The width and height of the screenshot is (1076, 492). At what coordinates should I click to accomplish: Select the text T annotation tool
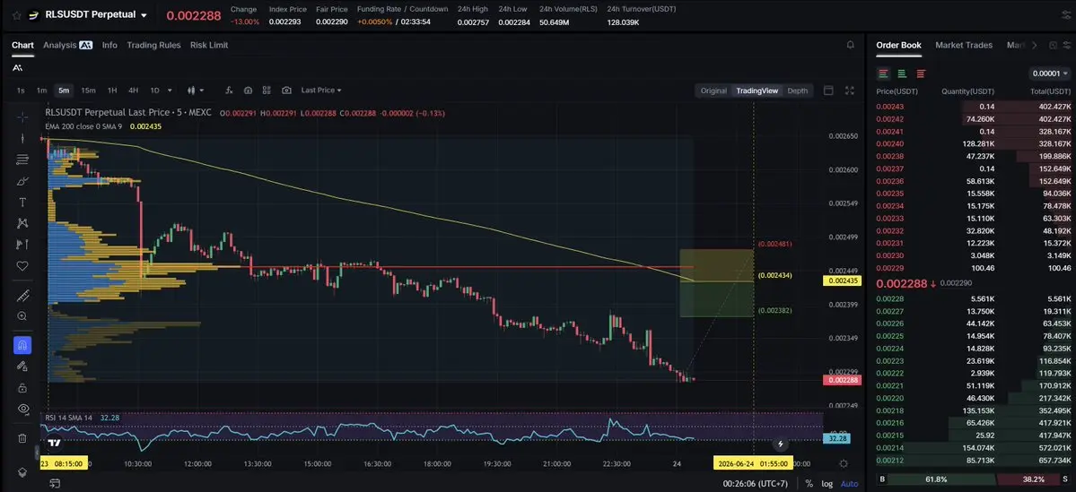22,203
